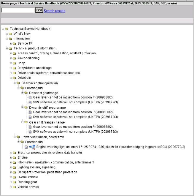Open SVM software update under Deselect gear/range
This screenshot has height=196, width=194.
click(x=75, y=102)
